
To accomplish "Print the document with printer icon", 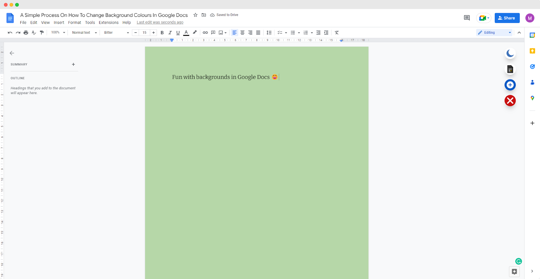I will [26, 33].
